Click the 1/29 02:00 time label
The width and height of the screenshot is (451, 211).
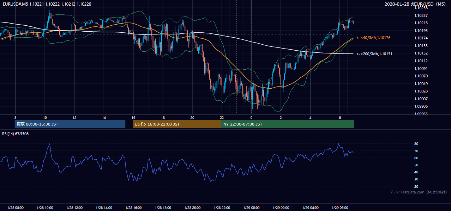281,207
